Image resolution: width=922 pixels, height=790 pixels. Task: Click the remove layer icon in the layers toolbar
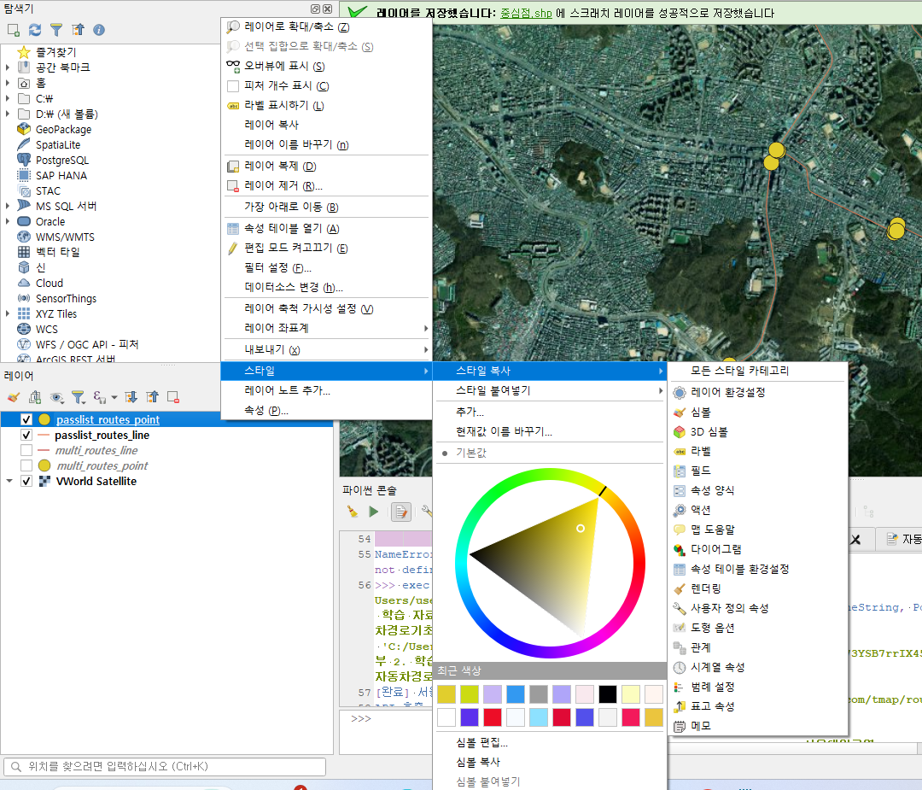[172, 398]
